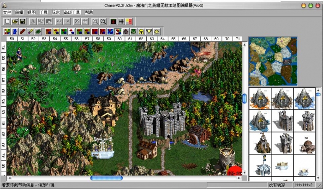Delete selected object with X icon
The height and width of the screenshot is (189, 323).
(77, 21)
